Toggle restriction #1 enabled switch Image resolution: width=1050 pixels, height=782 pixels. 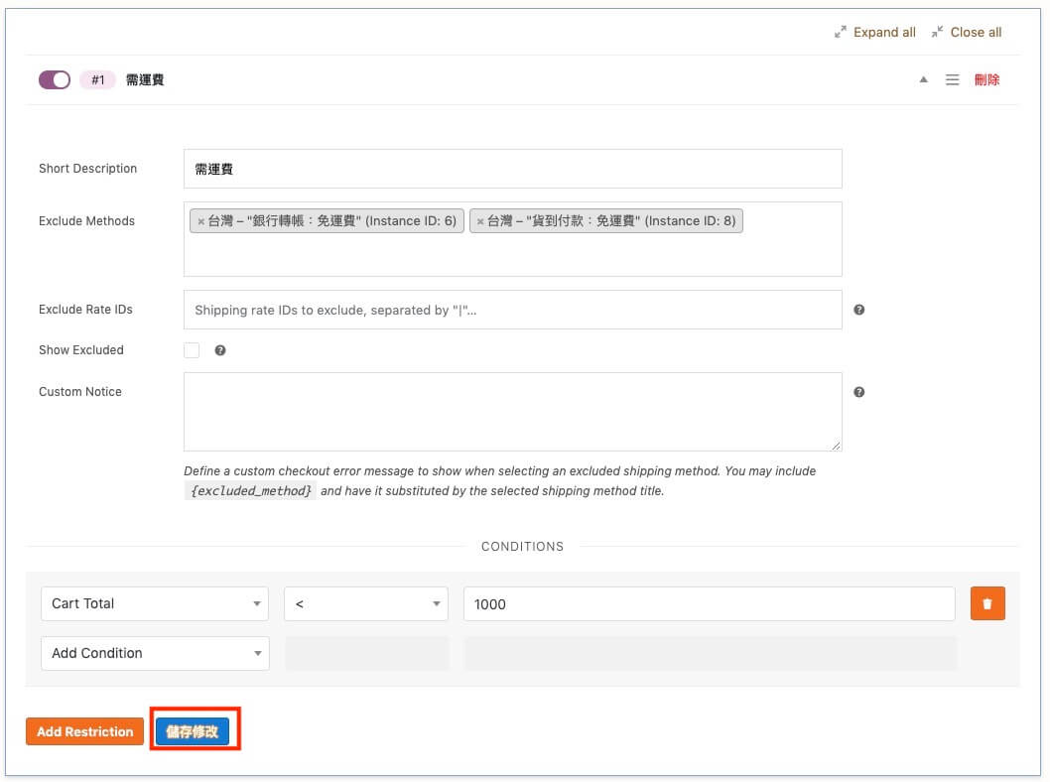55,80
